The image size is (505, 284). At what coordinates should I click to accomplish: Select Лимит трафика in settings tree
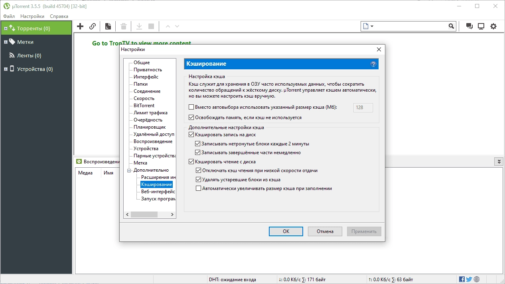[150, 113]
